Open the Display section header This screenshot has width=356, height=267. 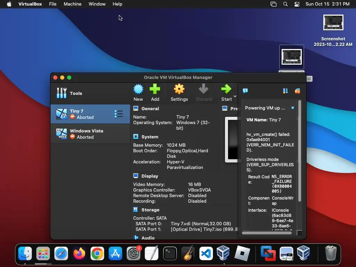coord(149,176)
